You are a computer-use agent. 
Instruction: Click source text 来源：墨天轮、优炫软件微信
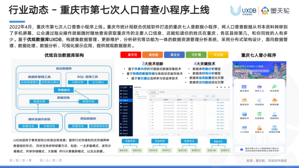[266, 161]
